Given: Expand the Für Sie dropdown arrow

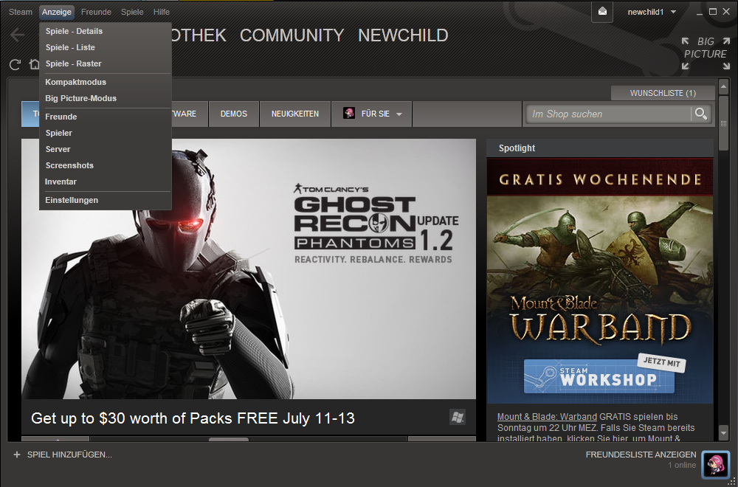Looking at the screenshot, I should (399, 114).
